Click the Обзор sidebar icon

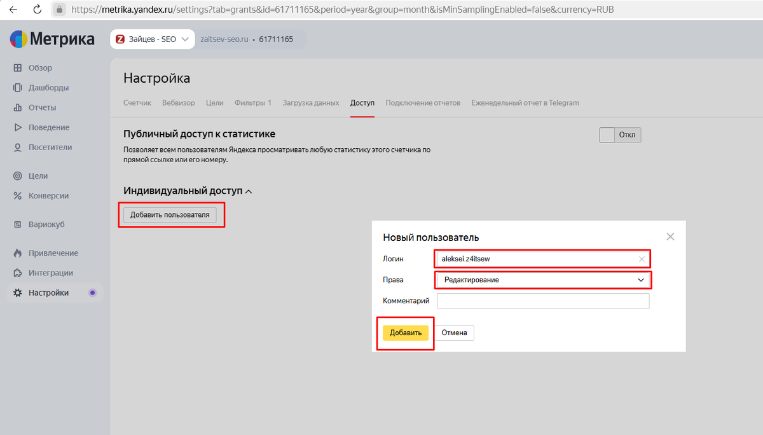[18, 68]
